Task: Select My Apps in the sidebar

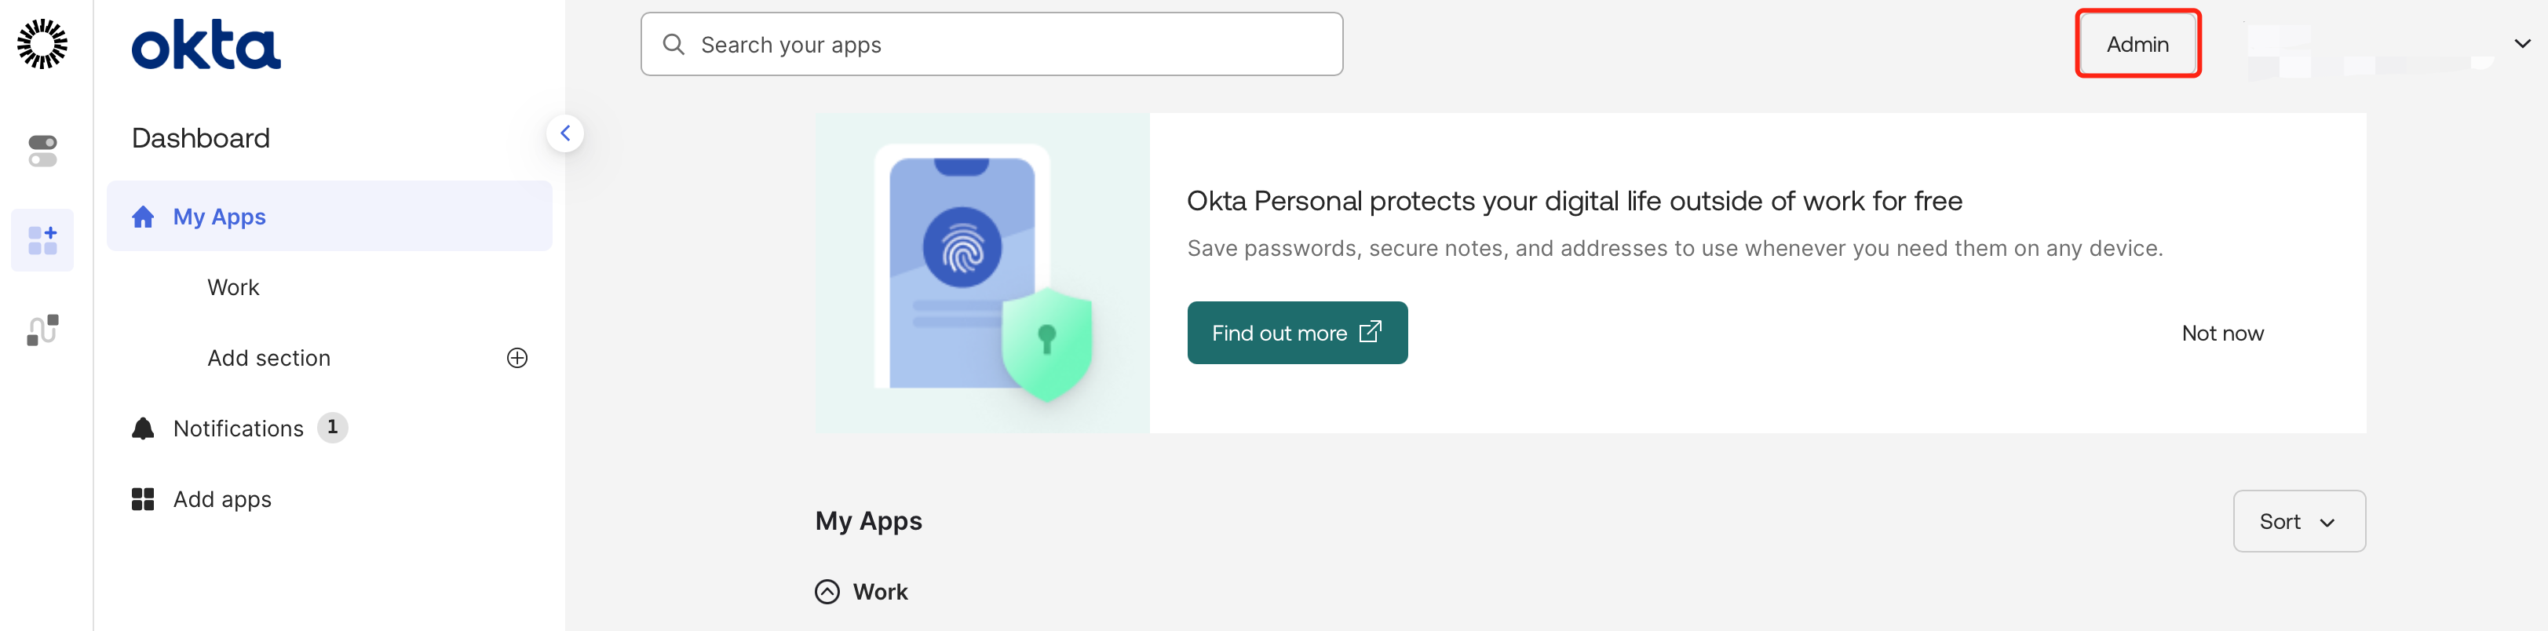Action: point(220,217)
